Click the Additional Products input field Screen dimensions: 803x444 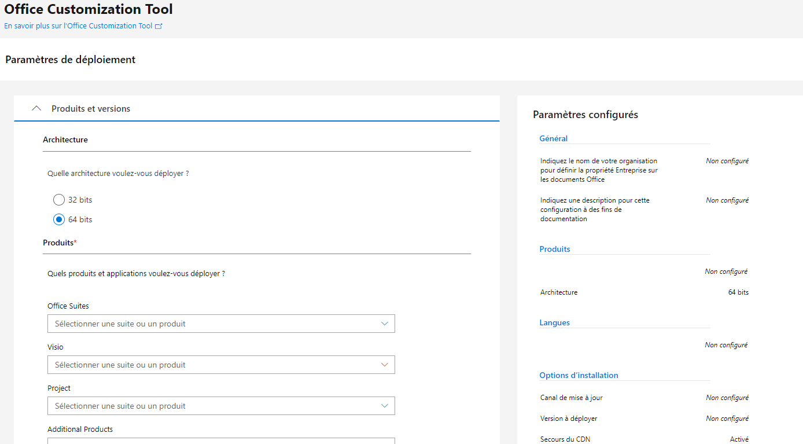click(x=221, y=441)
